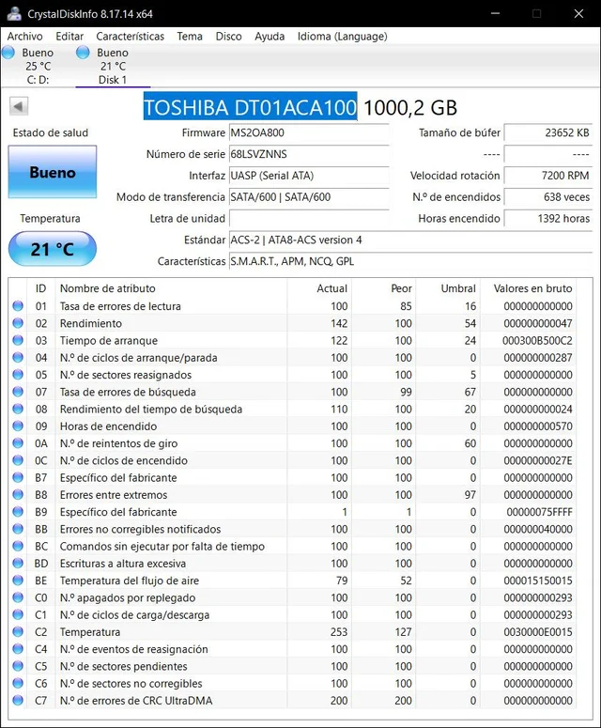Click the TOSHIBA DT01ACA100 selected model title
This screenshot has width=601, height=728.
pos(250,107)
